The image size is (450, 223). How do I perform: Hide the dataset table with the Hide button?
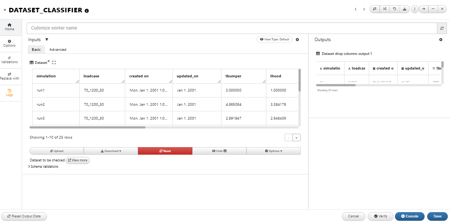[x=220, y=151]
